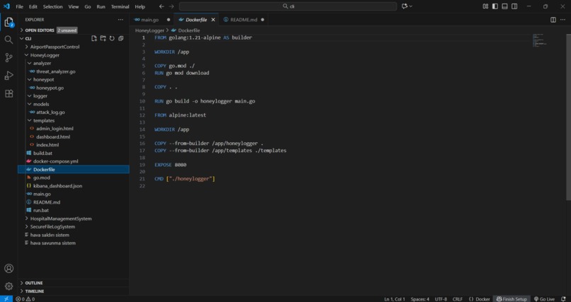571x302 pixels.
Task: Collapse all folders in Explorer
Action: (x=121, y=38)
